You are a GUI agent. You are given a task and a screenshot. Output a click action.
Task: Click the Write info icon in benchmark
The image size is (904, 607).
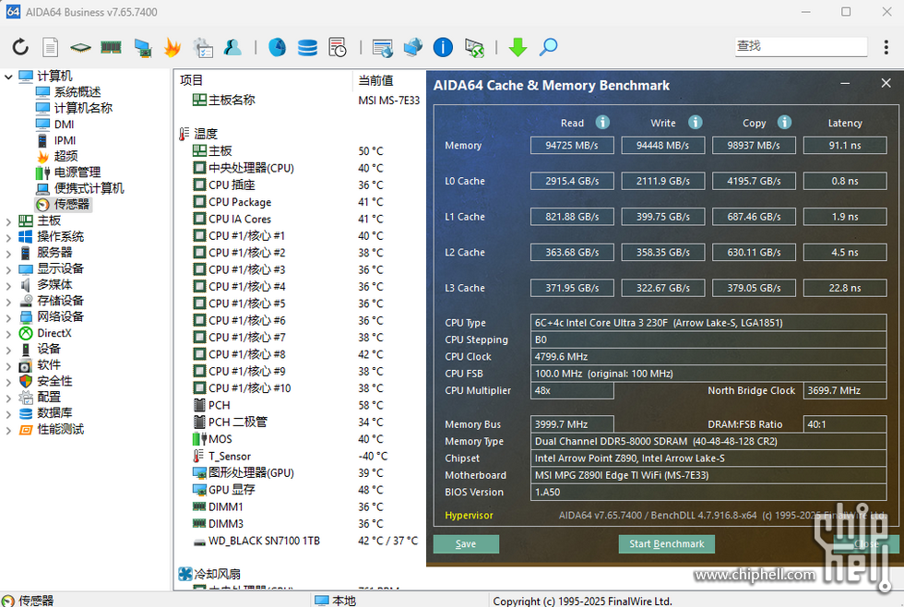(x=696, y=122)
